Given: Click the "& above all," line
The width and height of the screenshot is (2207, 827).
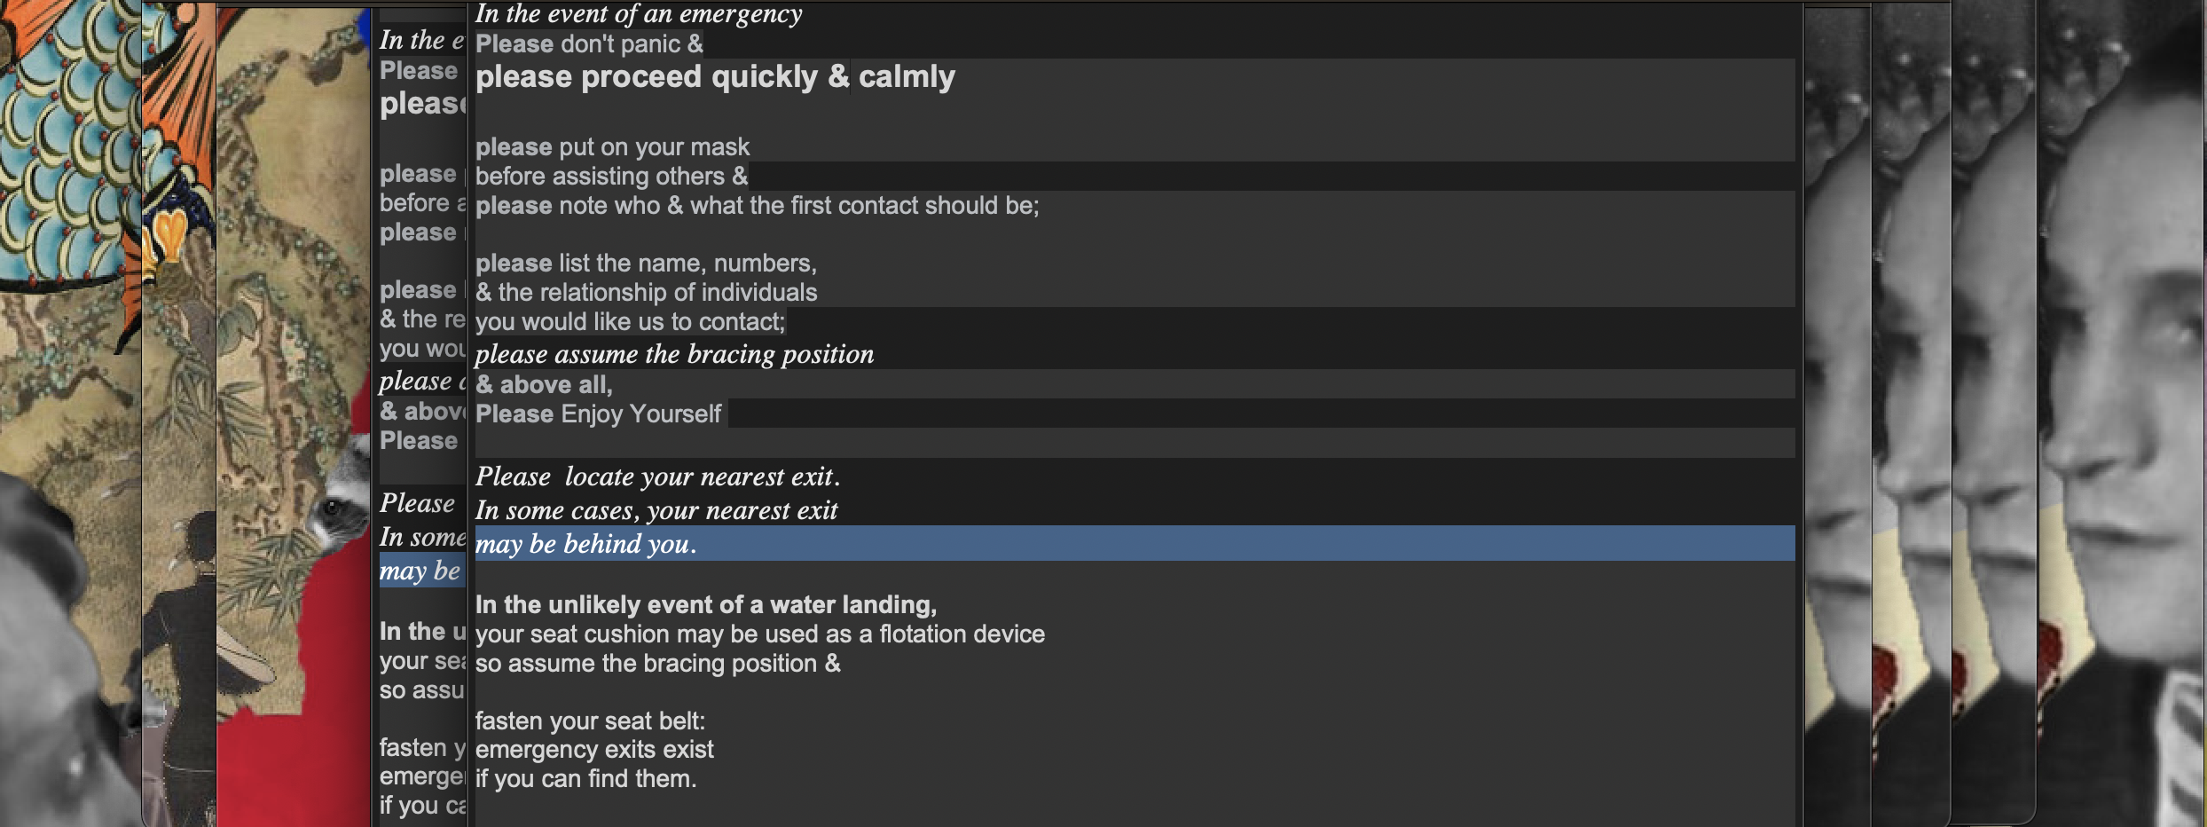Looking at the screenshot, I should click(x=544, y=384).
